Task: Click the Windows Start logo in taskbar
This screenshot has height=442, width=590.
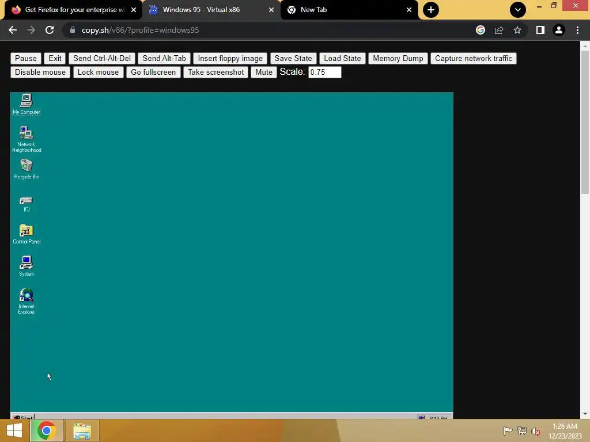Action: coord(14,430)
